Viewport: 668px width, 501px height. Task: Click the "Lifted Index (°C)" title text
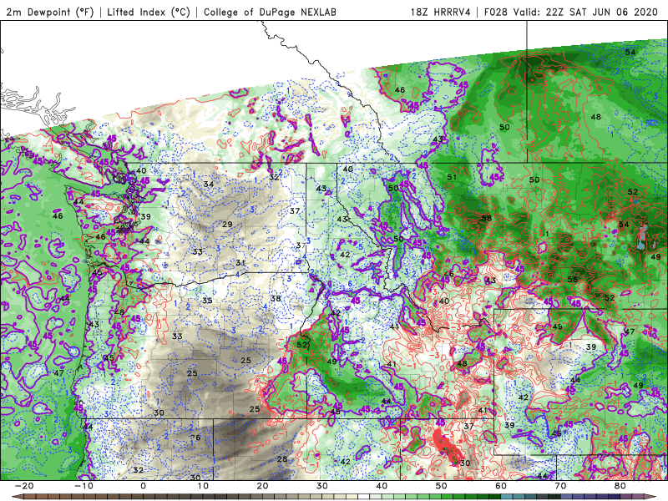pyautogui.click(x=149, y=12)
